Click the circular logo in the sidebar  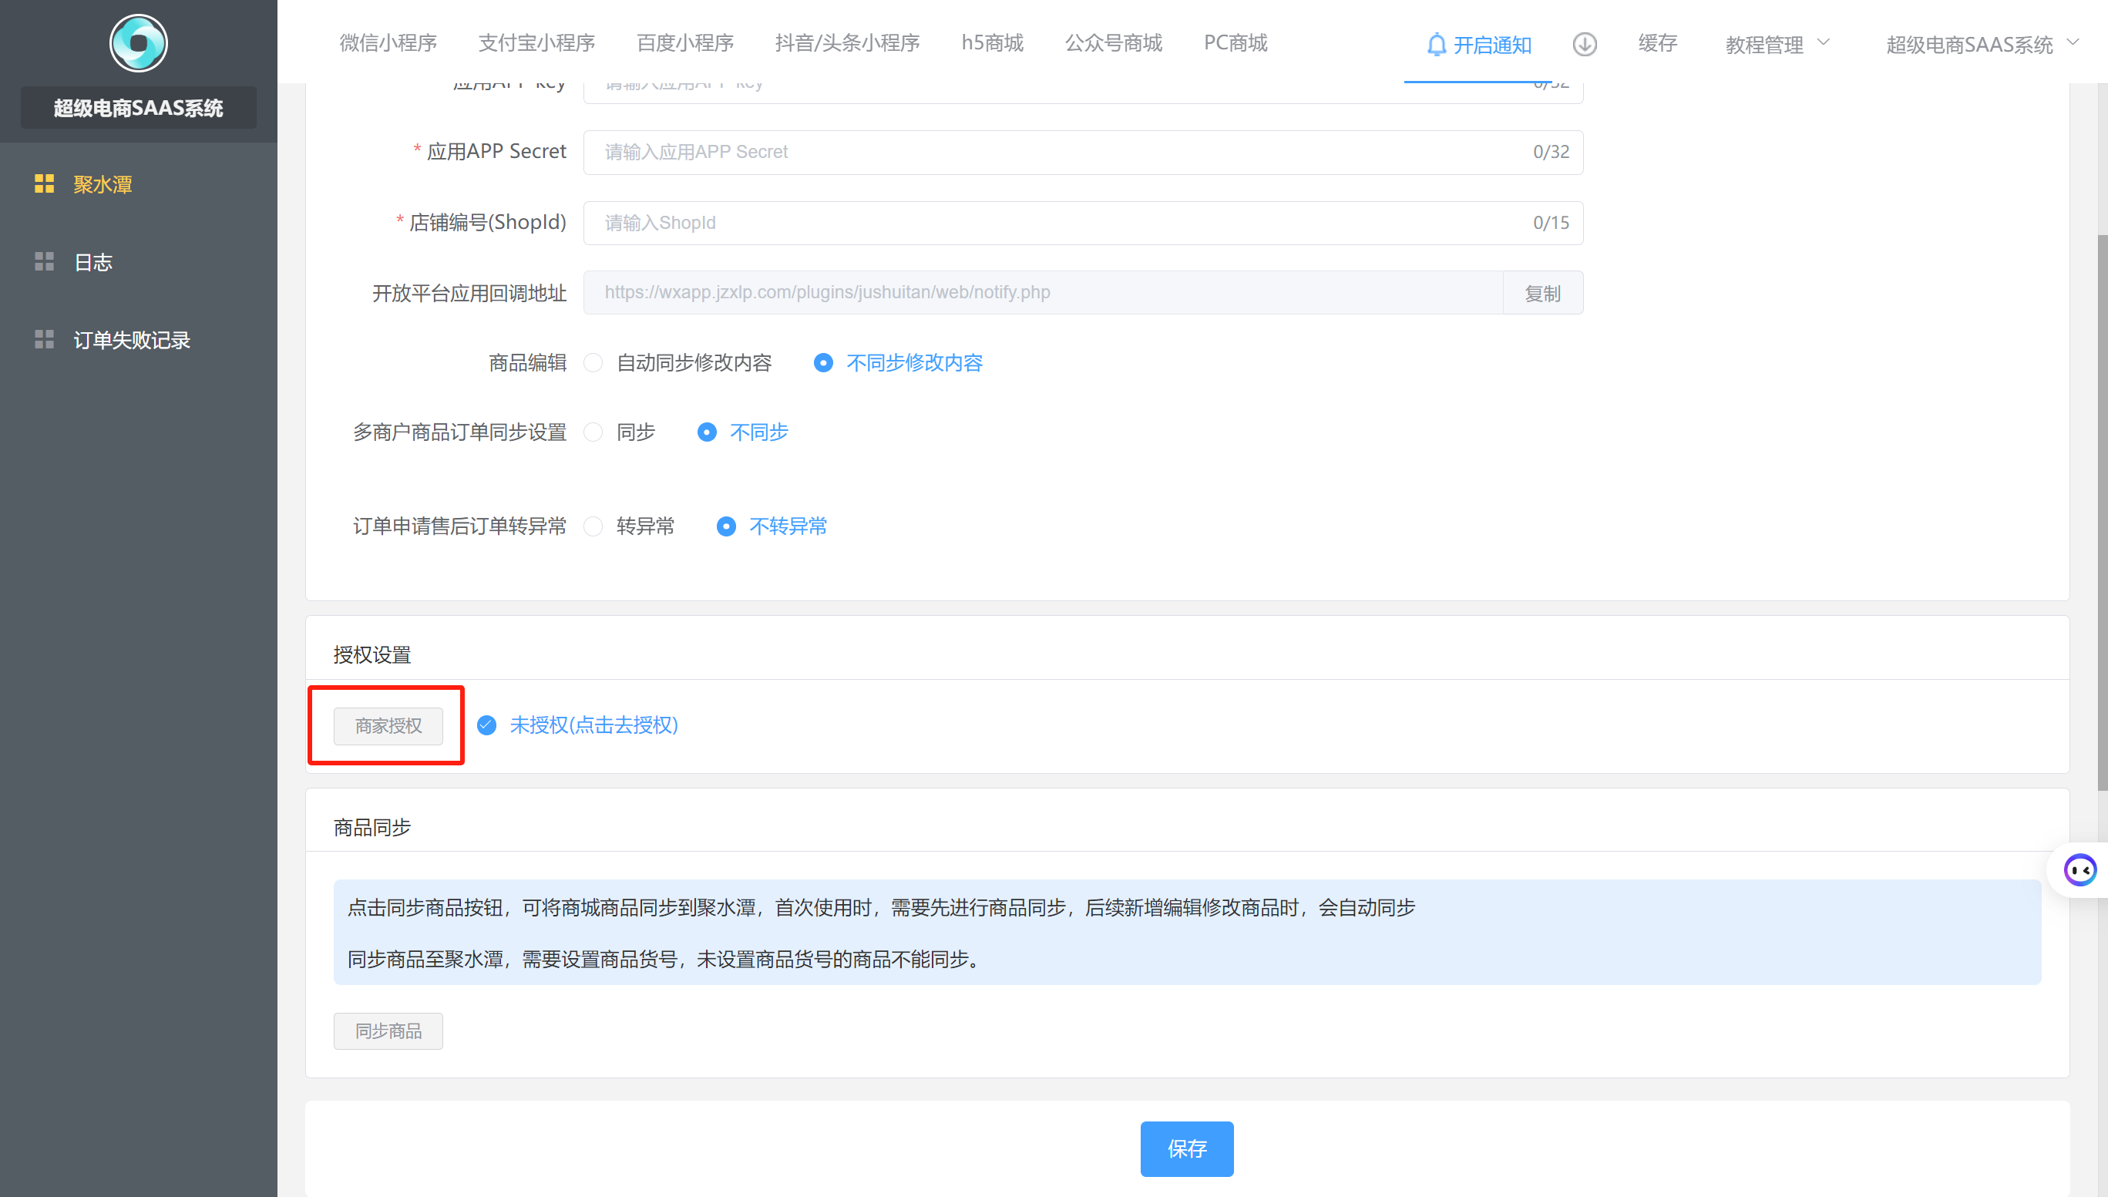(138, 42)
